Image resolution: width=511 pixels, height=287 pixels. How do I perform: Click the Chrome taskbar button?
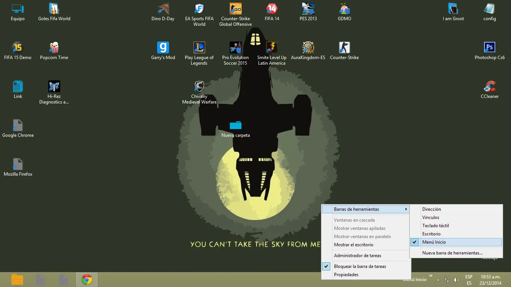click(x=87, y=280)
